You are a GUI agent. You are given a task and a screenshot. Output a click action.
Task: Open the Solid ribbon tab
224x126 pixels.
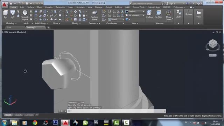pyautogui.click(x=22, y=7)
